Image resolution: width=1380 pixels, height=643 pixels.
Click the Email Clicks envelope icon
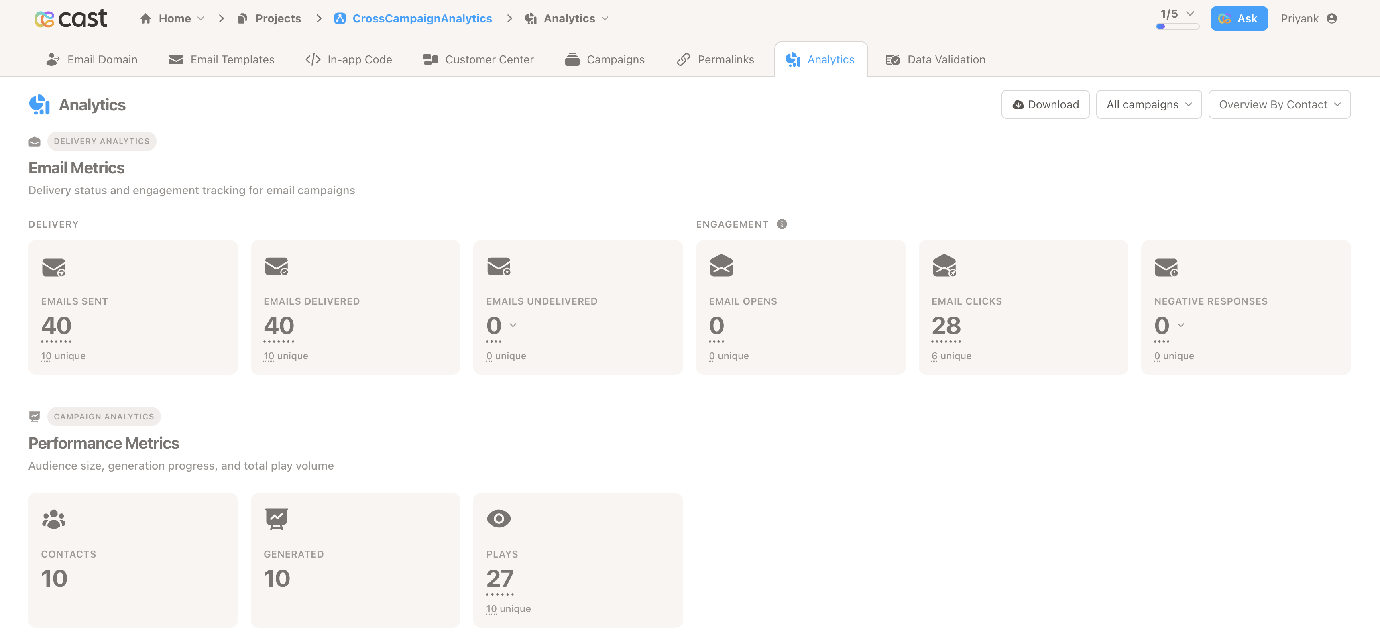tap(944, 265)
